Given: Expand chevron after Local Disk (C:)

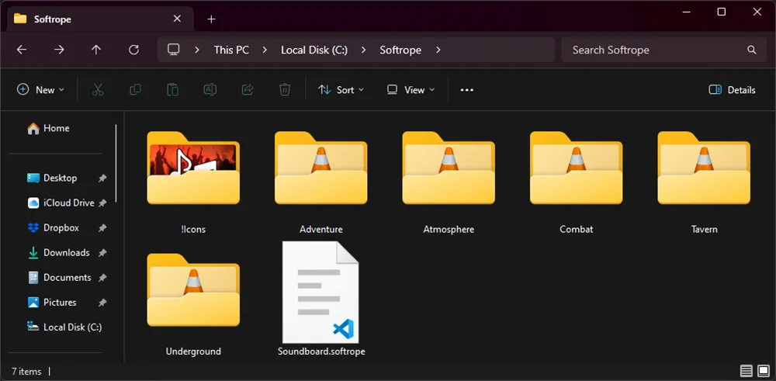Looking at the screenshot, I should 364,50.
